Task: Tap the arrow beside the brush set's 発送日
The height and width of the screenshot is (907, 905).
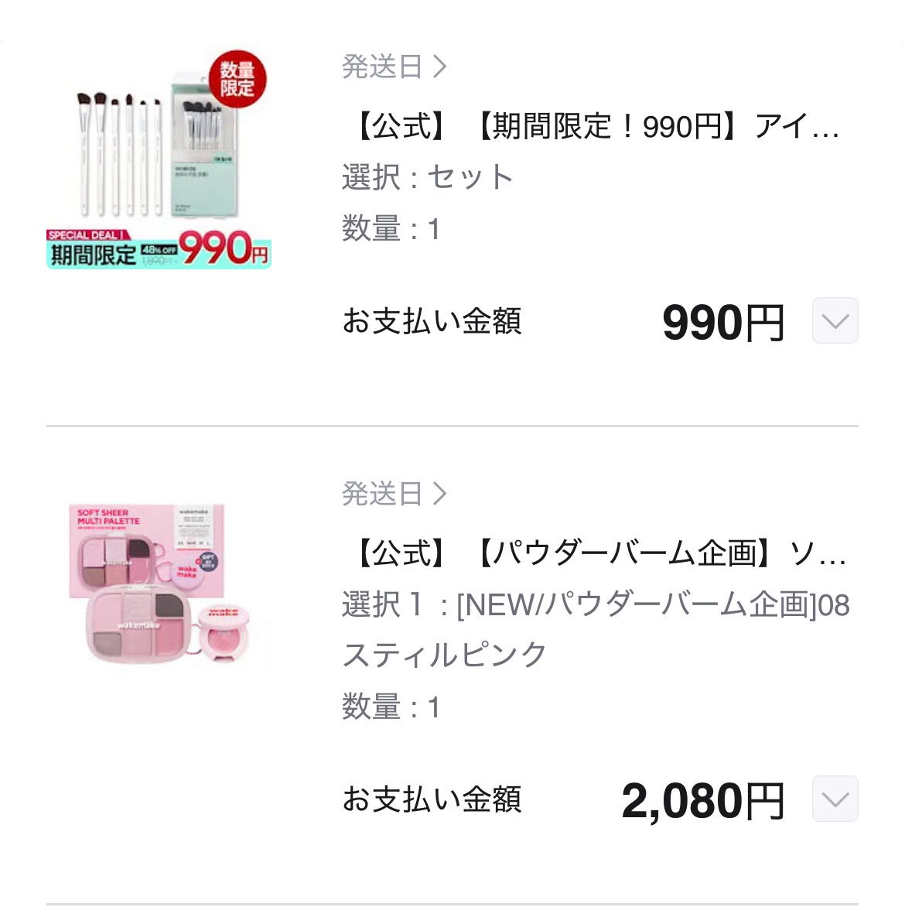Action: (440, 67)
